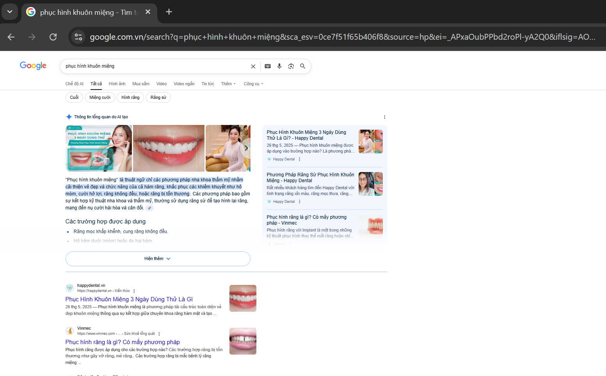Advance image carousel with right arrow
The width and height of the screenshot is (606, 376).
(x=246, y=148)
